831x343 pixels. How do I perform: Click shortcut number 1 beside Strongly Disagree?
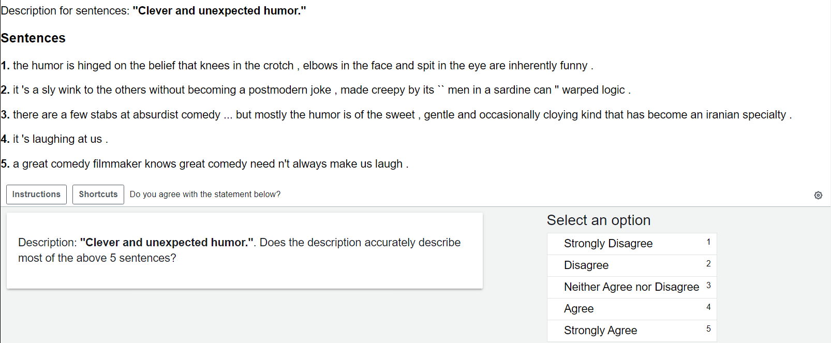coord(708,242)
